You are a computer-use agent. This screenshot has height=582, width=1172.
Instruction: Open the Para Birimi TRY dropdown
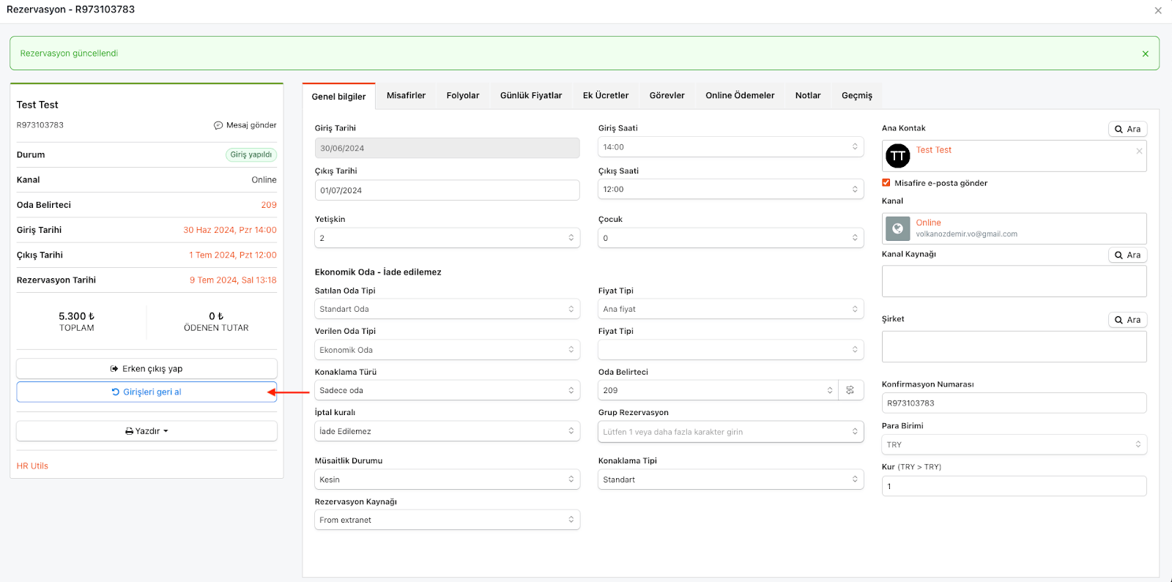click(x=1014, y=444)
